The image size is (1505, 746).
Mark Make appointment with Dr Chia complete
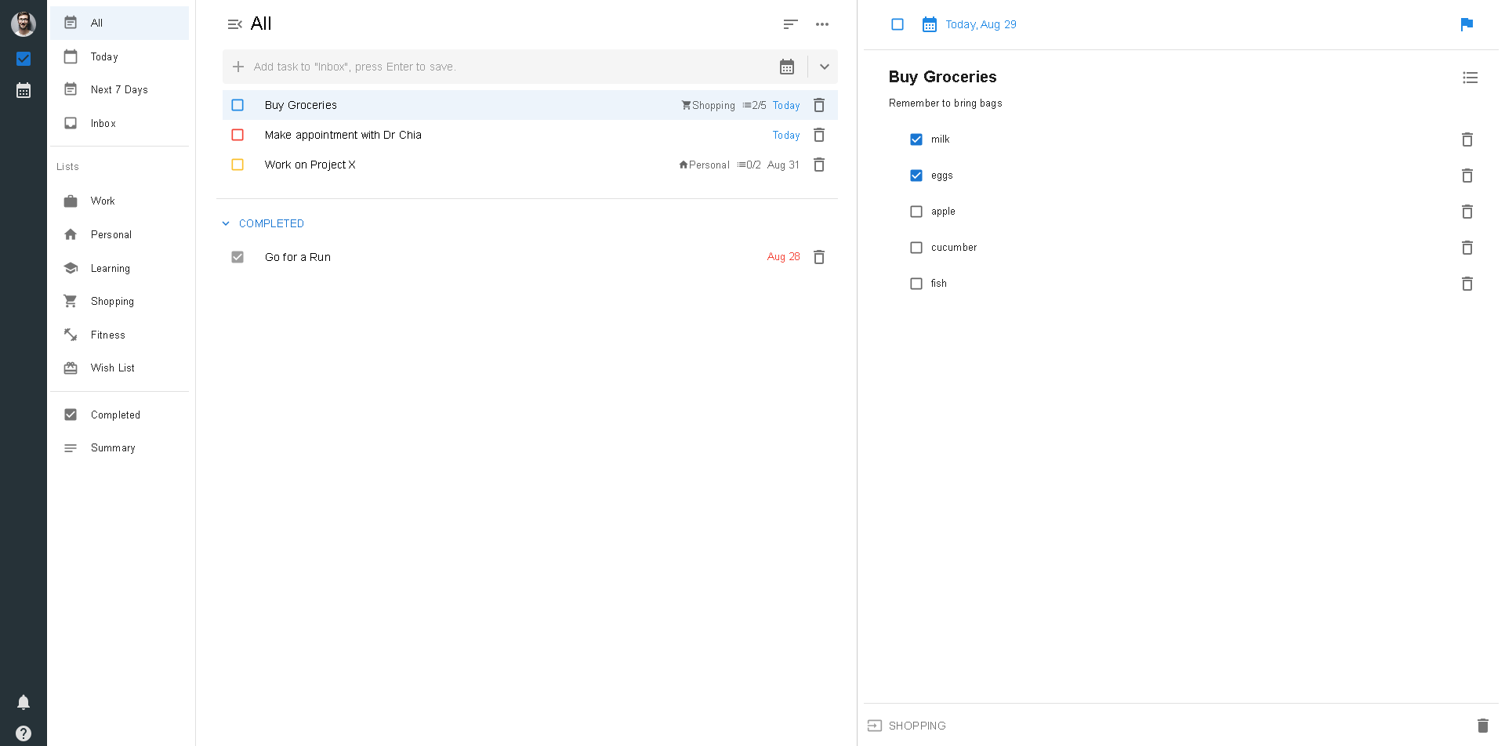(238, 135)
